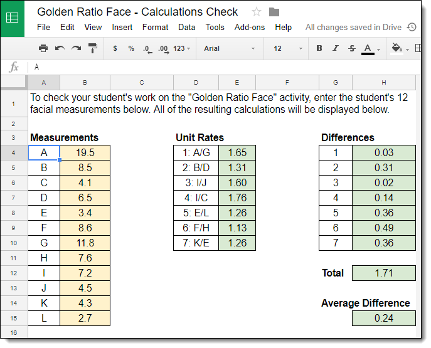Select the Total value 1.71
Image resolution: width=431 pixels, height=348 pixels.
coord(384,273)
